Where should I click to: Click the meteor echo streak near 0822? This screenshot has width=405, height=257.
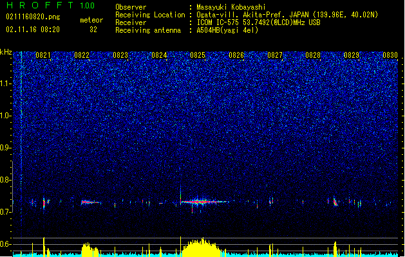tap(90, 202)
